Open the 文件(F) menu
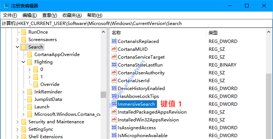The width and height of the screenshot is (273, 139). coord(10,15)
